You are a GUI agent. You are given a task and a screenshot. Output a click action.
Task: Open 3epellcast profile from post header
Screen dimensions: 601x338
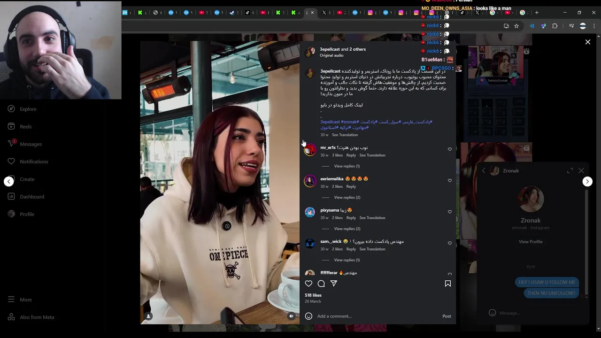click(x=330, y=49)
